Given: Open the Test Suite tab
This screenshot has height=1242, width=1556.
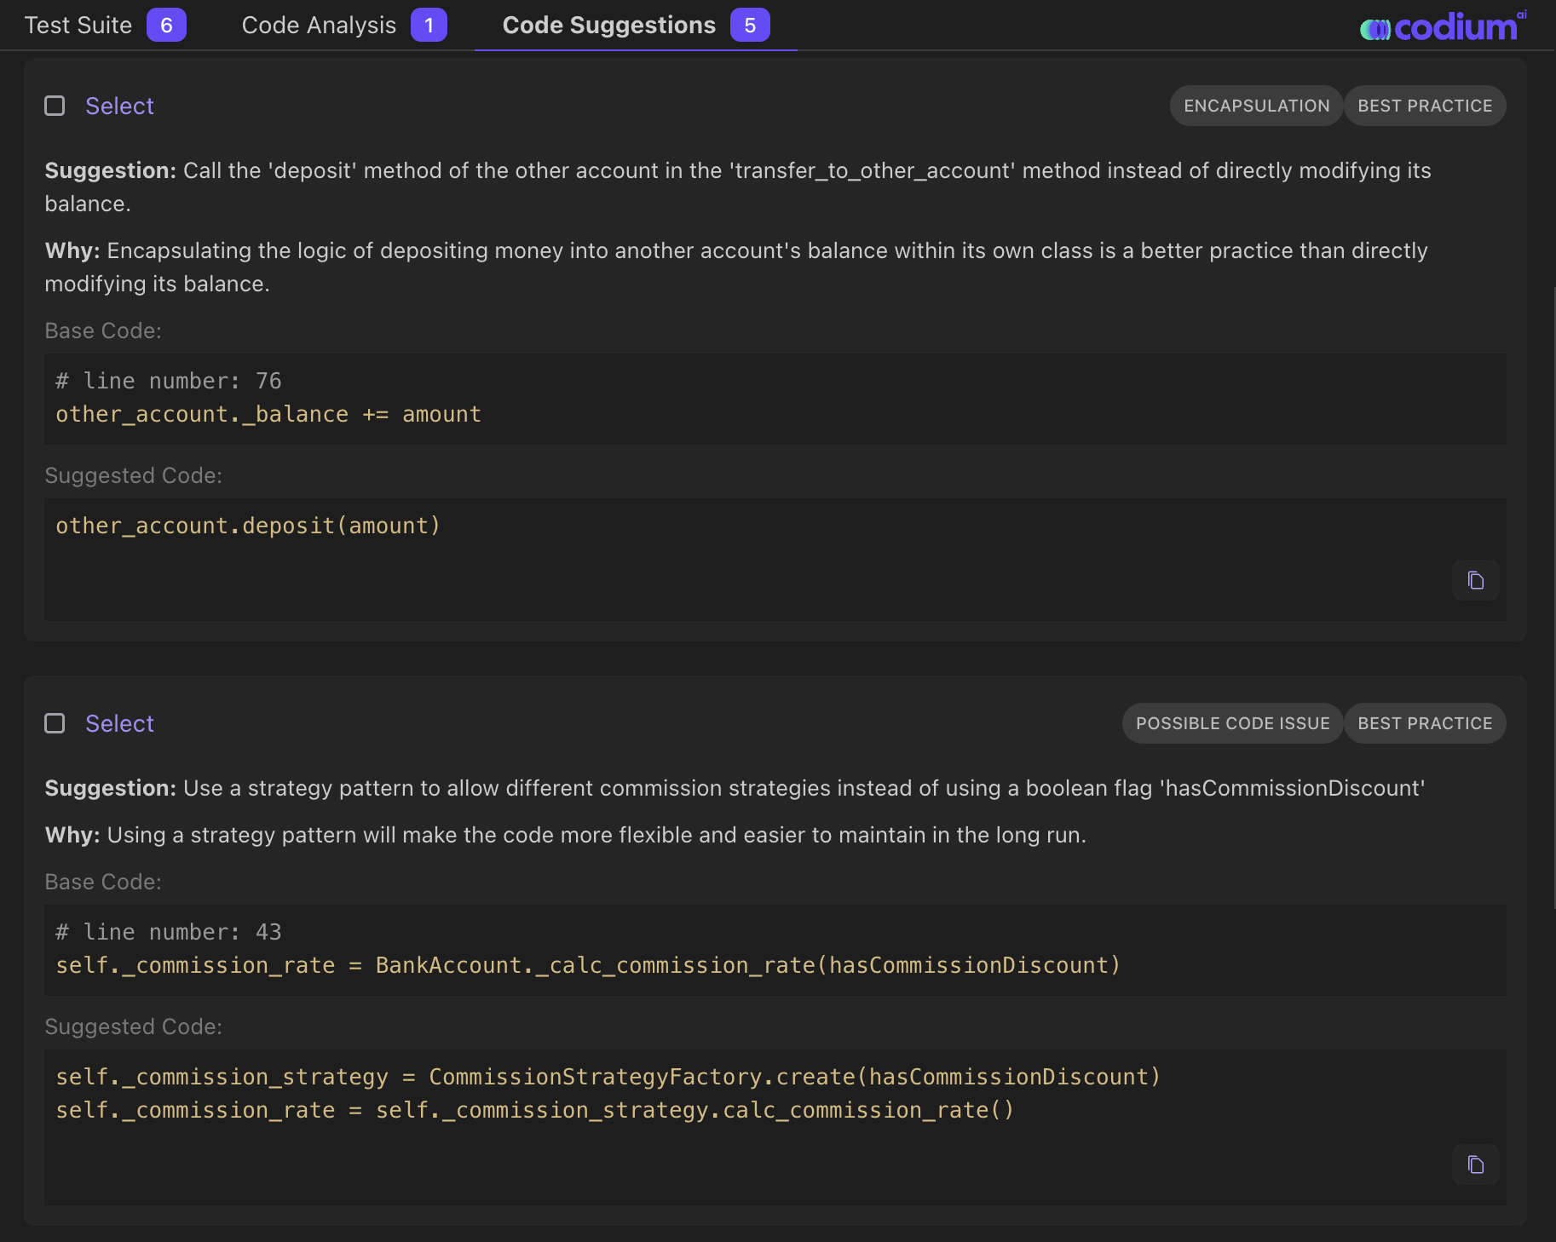Looking at the screenshot, I should [x=105, y=26].
